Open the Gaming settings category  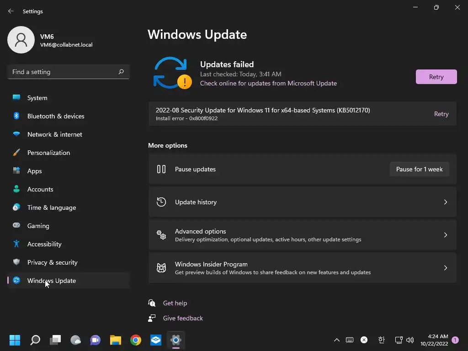pyautogui.click(x=69, y=226)
